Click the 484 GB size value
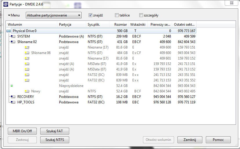 [122, 53]
